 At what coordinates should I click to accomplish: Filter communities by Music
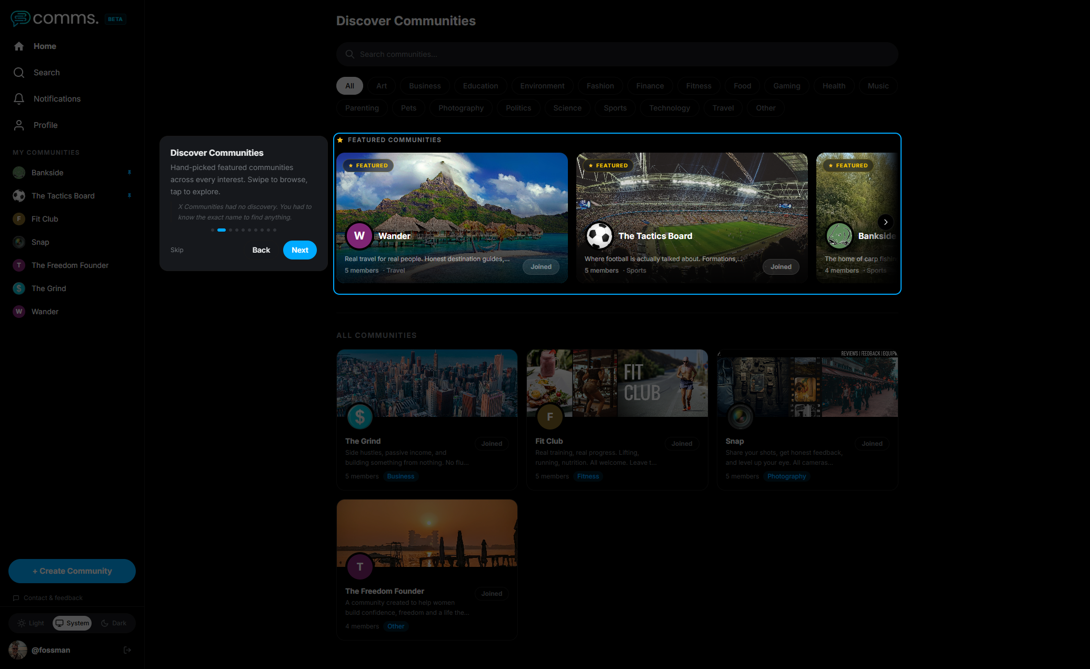(x=878, y=86)
